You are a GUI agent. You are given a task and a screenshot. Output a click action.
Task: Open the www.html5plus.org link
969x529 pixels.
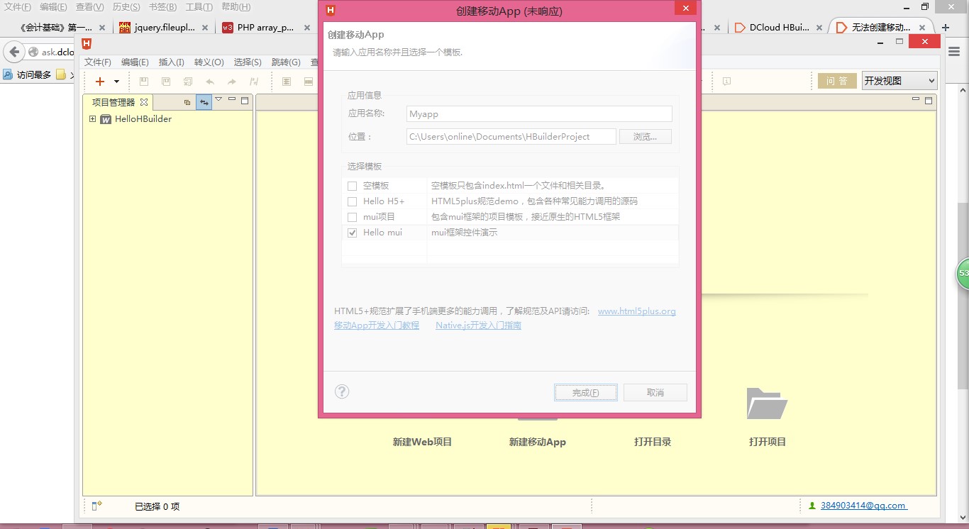tap(637, 311)
